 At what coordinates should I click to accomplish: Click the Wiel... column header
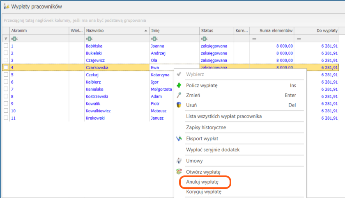tap(76, 31)
